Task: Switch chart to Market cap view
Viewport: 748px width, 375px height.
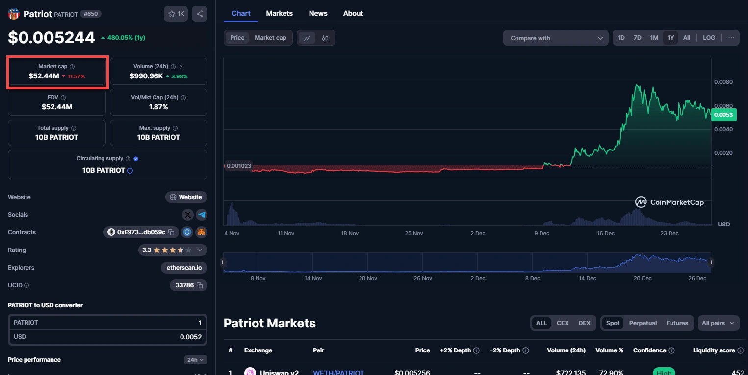Action: [x=270, y=38]
